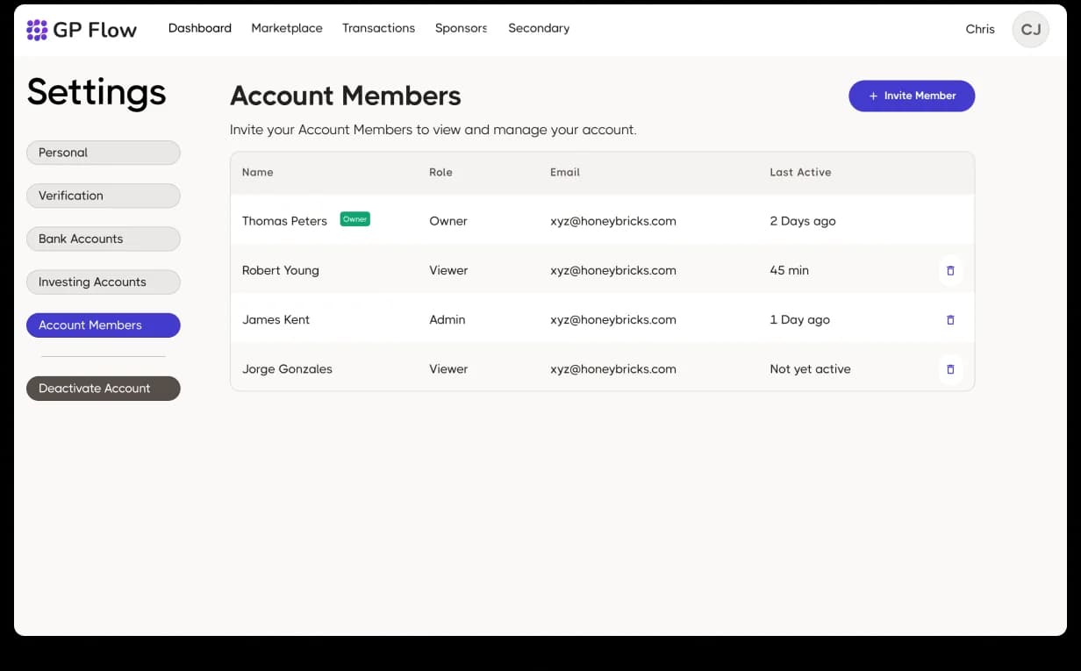The image size is (1081, 671).
Task: Open Transactions from the top bar
Action: (378, 28)
